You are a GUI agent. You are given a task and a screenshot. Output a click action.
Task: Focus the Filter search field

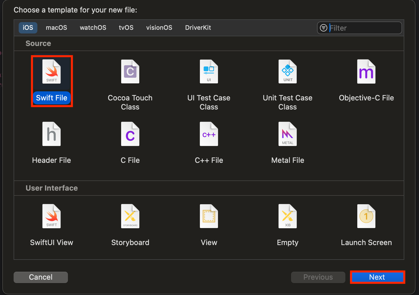point(364,28)
